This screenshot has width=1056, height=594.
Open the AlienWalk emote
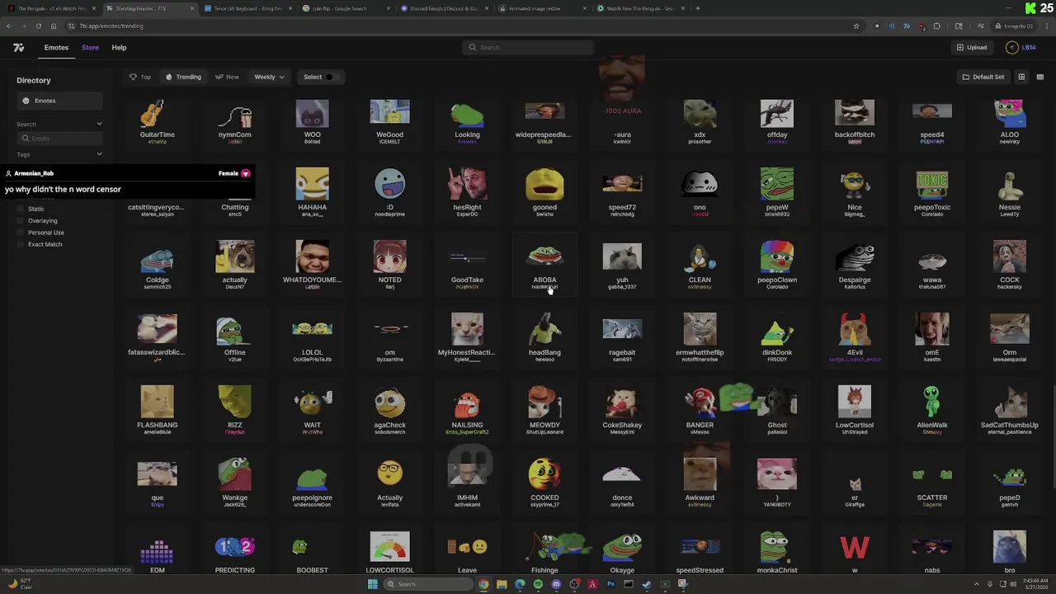pos(932,410)
